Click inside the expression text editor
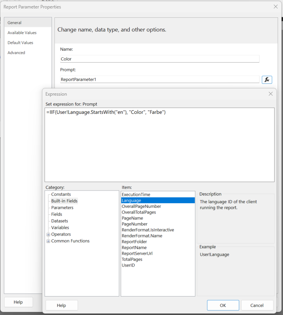283x315 pixels. pos(159,146)
